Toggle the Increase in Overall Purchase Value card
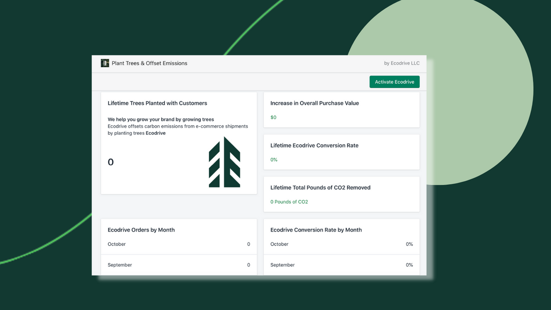Image resolution: width=551 pixels, height=310 pixels. point(315,103)
